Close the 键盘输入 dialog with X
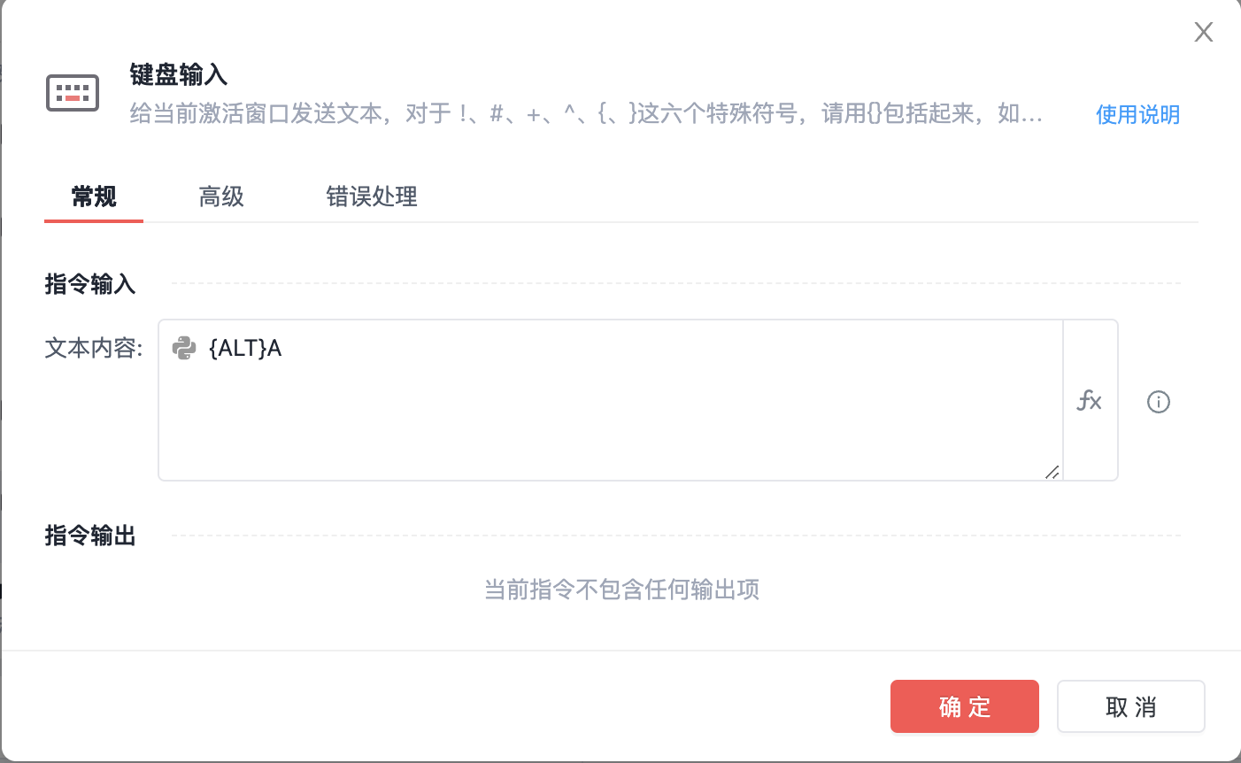This screenshot has height=763, width=1241. 1203,33
